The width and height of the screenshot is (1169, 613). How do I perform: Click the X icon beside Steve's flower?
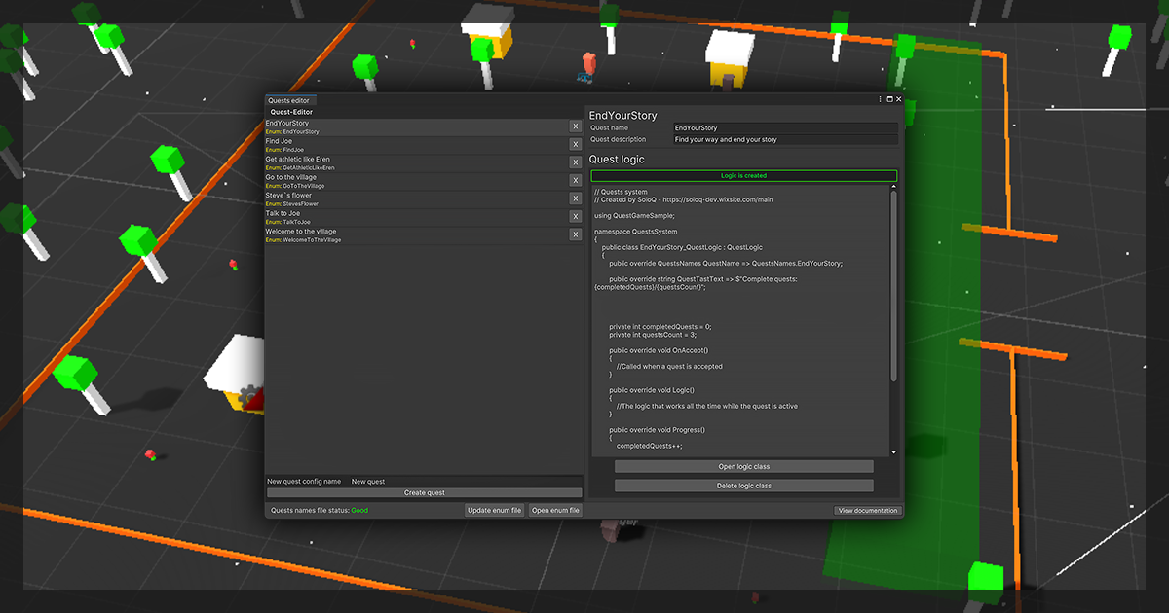575,198
